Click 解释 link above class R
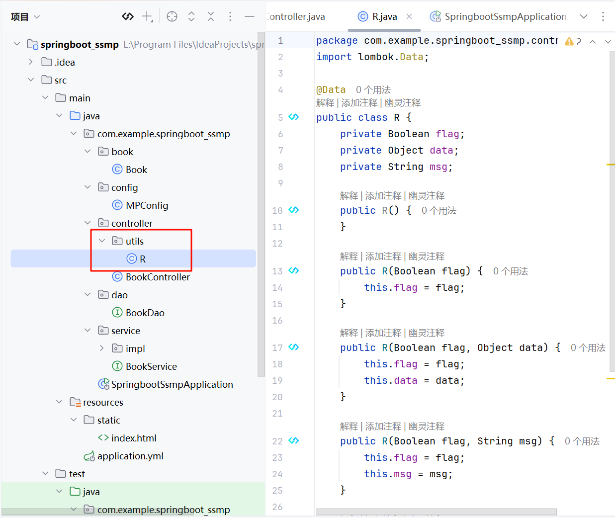This screenshot has width=615, height=518. click(325, 103)
